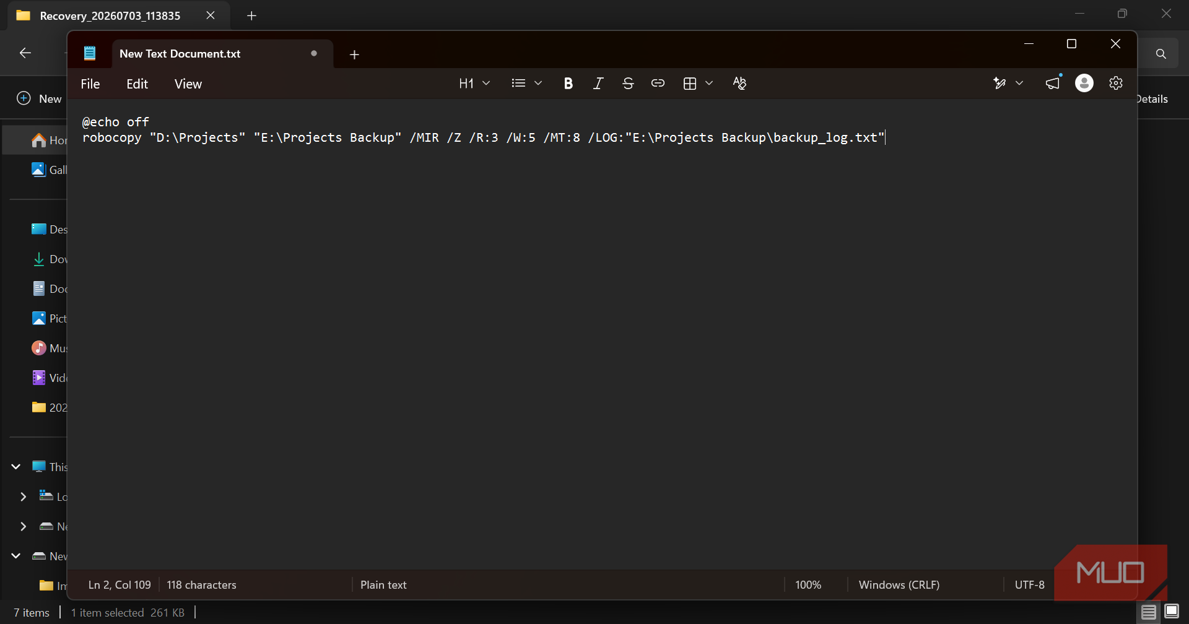This screenshot has height=624, width=1189.
Task: Collapse the bottom New Volume tree node
Action: tap(16, 556)
